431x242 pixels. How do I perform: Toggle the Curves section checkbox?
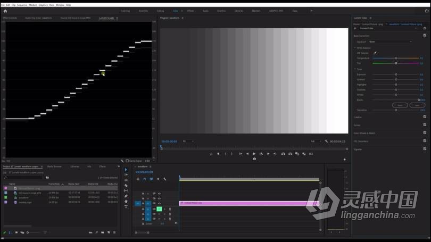(425, 124)
